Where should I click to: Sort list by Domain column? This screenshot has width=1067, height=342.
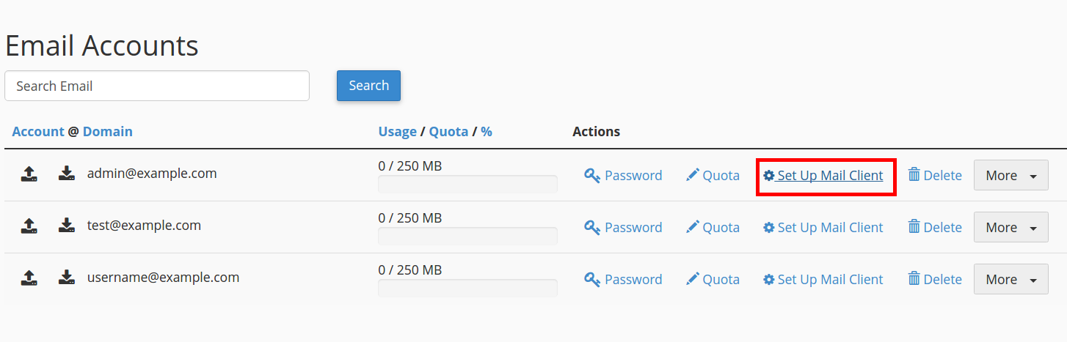tap(108, 132)
